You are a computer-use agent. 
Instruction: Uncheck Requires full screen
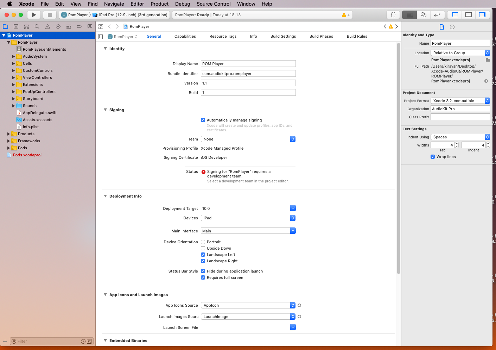click(203, 277)
